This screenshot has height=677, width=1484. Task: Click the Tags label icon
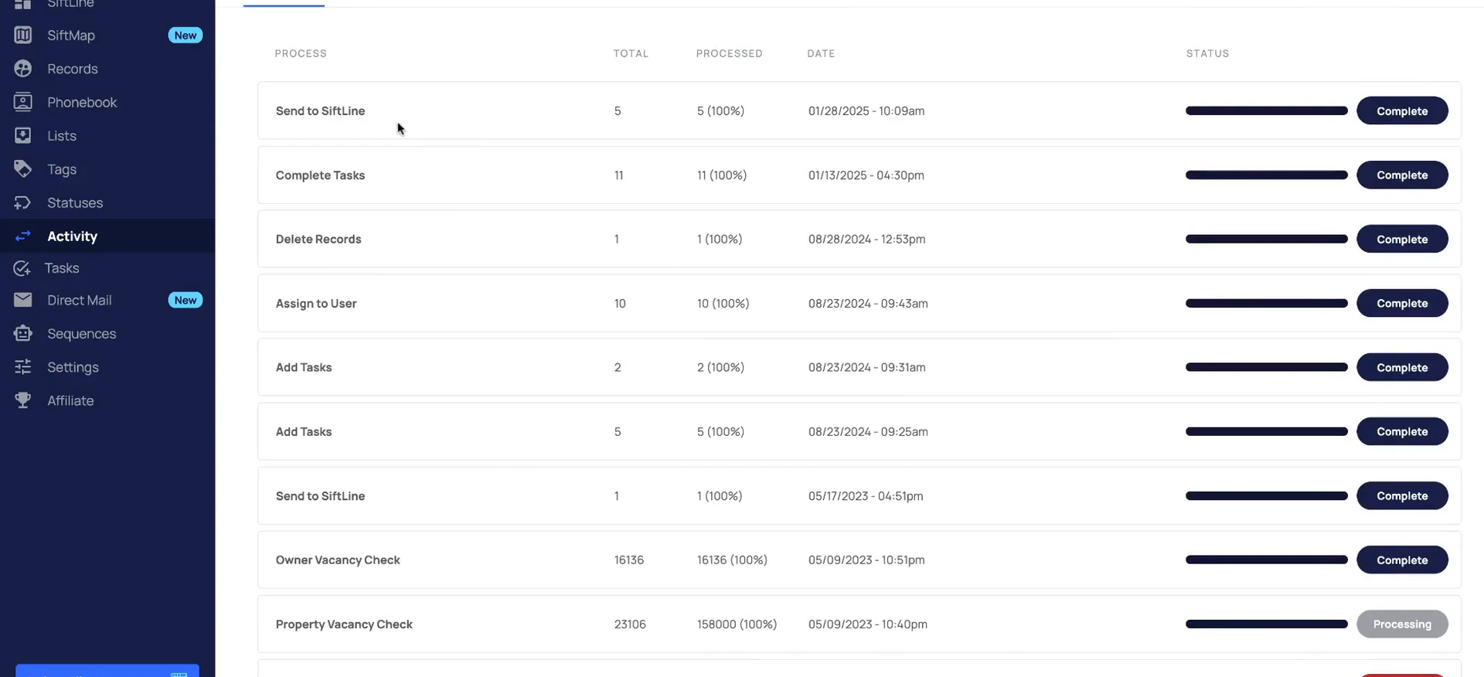click(23, 168)
